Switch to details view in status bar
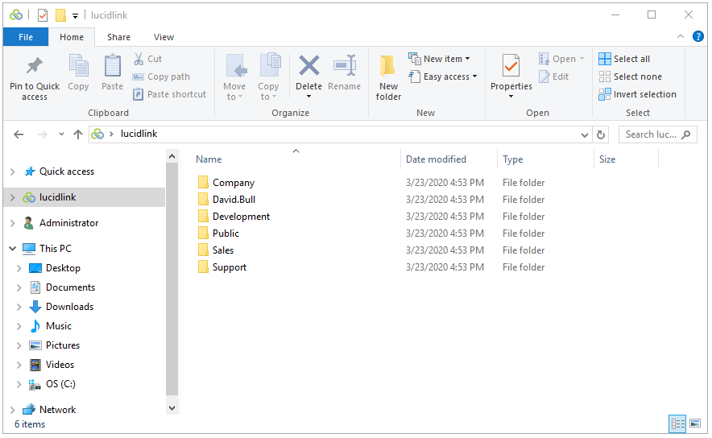The width and height of the screenshot is (712, 438). [x=677, y=424]
